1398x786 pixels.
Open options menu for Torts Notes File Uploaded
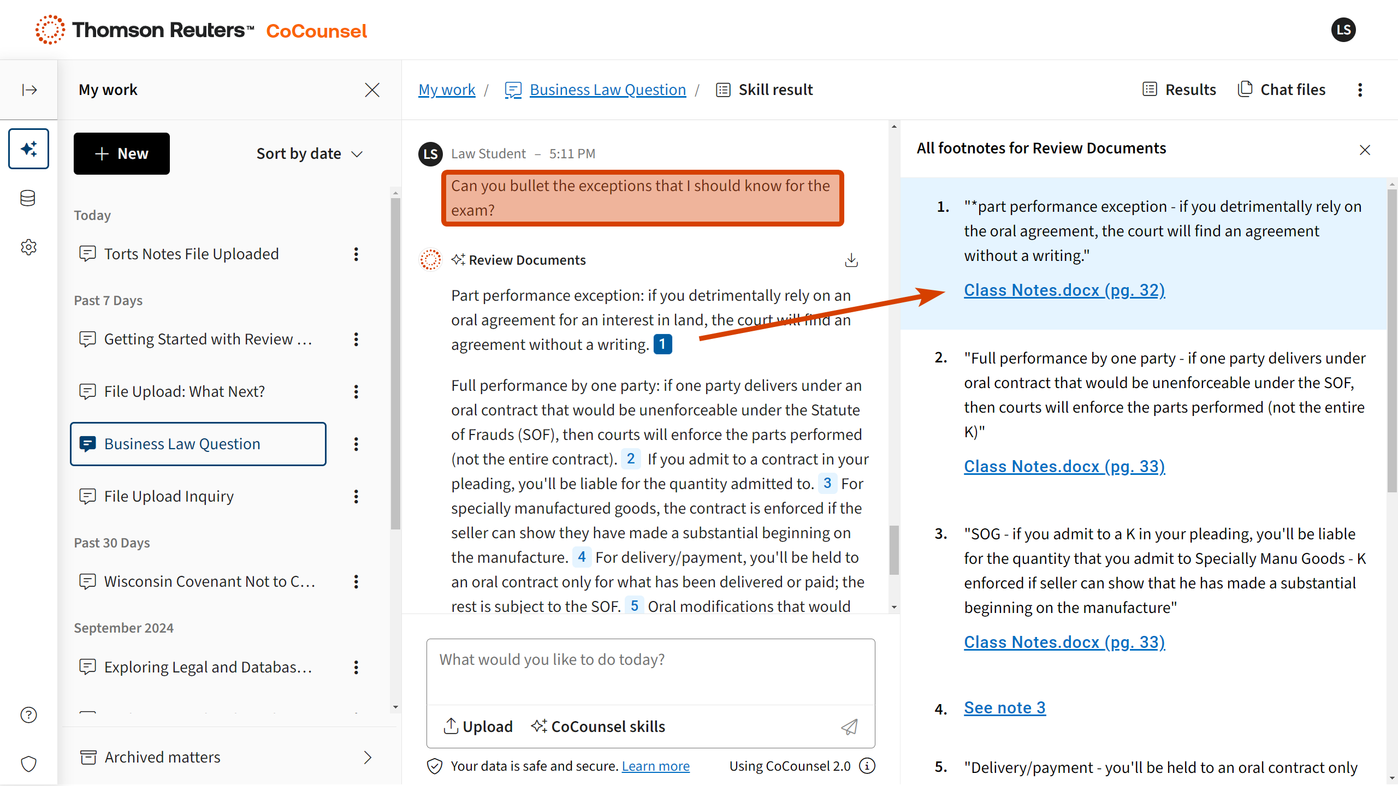(x=356, y=254)
